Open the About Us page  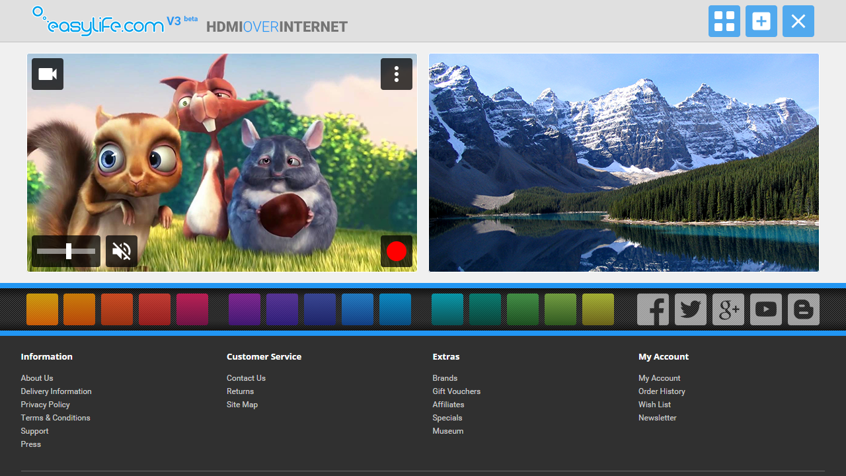point(37,378)
